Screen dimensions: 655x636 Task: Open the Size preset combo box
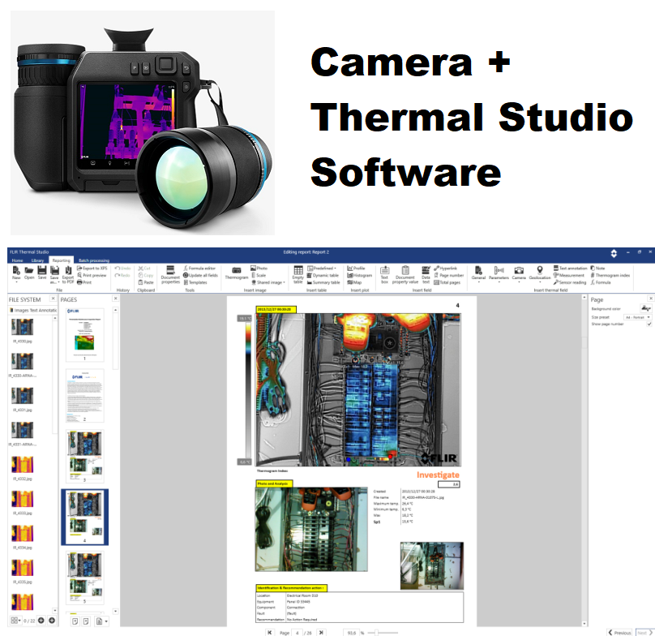pyautogui.click(x=637, y=317)
